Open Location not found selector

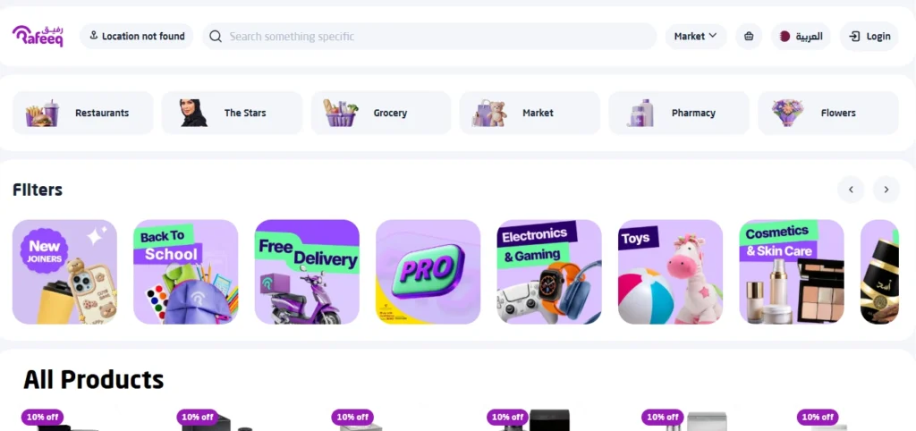coord(137,36)
